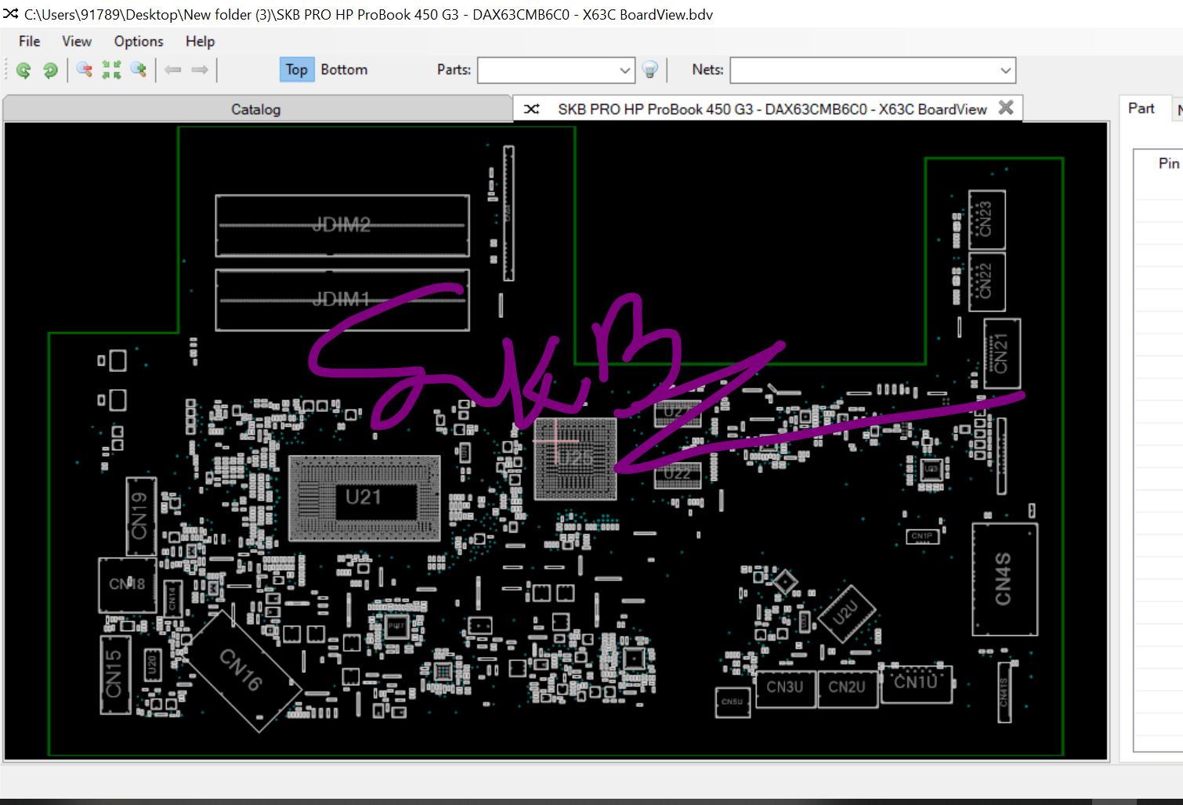Select connector CN21 on the board
The height and width of the screenshot is (805, 1183).
(1002, 353)
